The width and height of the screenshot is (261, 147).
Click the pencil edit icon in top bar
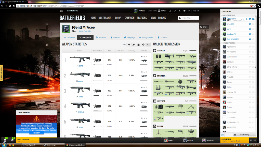tap(175, 11)
